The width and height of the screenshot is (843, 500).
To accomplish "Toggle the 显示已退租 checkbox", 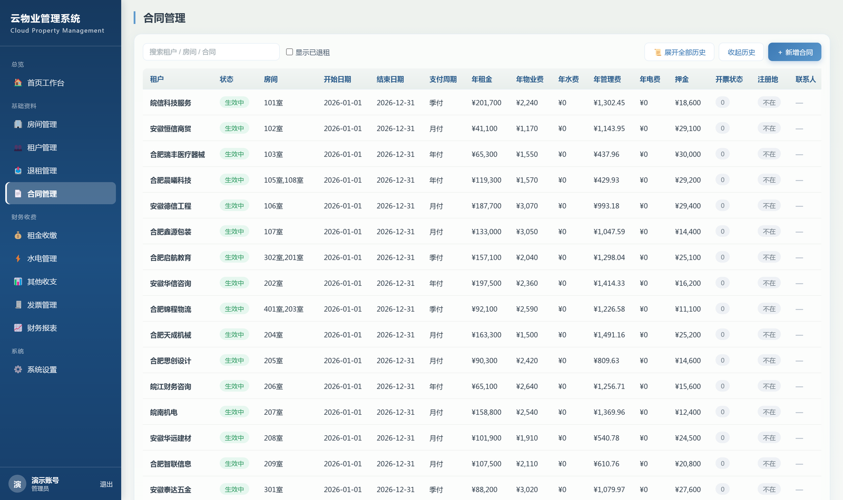I will click(x=289, y=52).
